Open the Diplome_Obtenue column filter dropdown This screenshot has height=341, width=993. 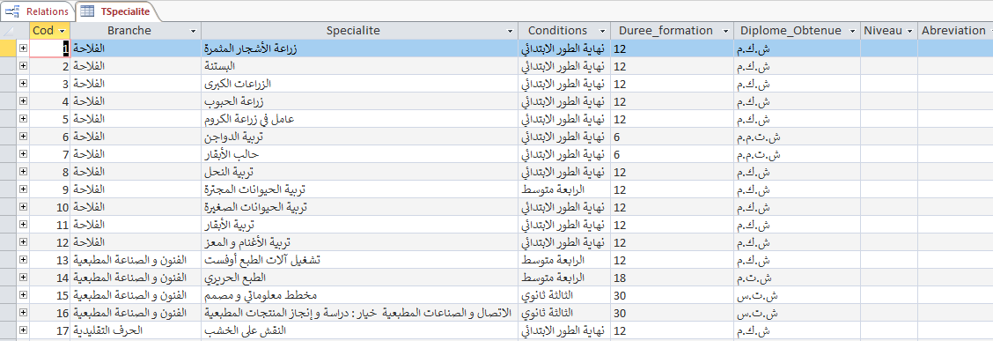click(852, 31)
